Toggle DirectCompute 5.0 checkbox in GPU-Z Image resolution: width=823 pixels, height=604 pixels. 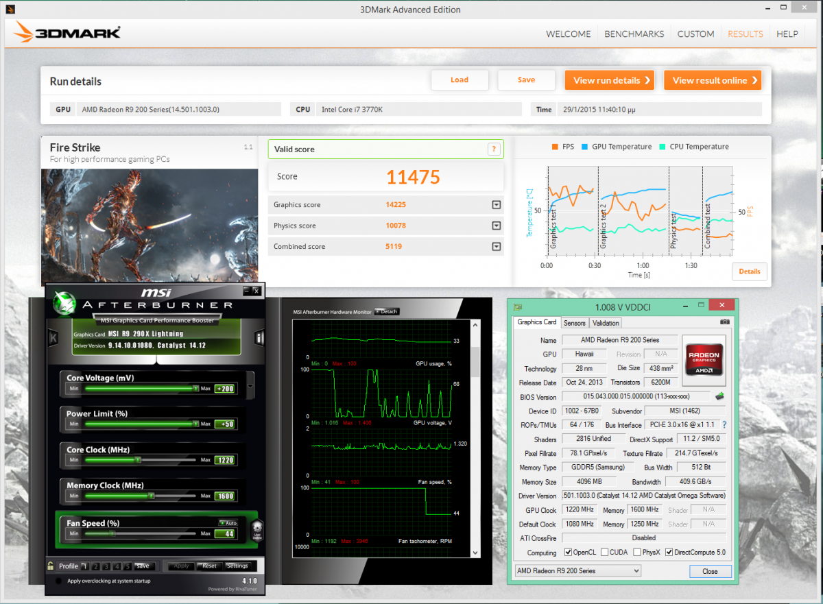[669, 553]
